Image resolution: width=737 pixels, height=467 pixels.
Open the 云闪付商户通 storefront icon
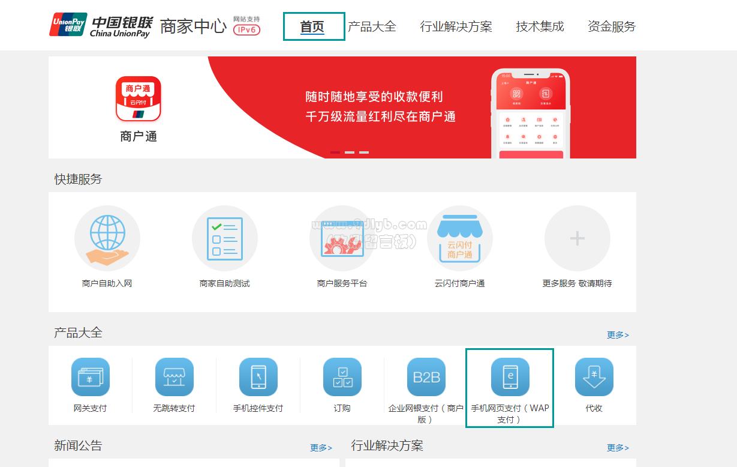460,238
